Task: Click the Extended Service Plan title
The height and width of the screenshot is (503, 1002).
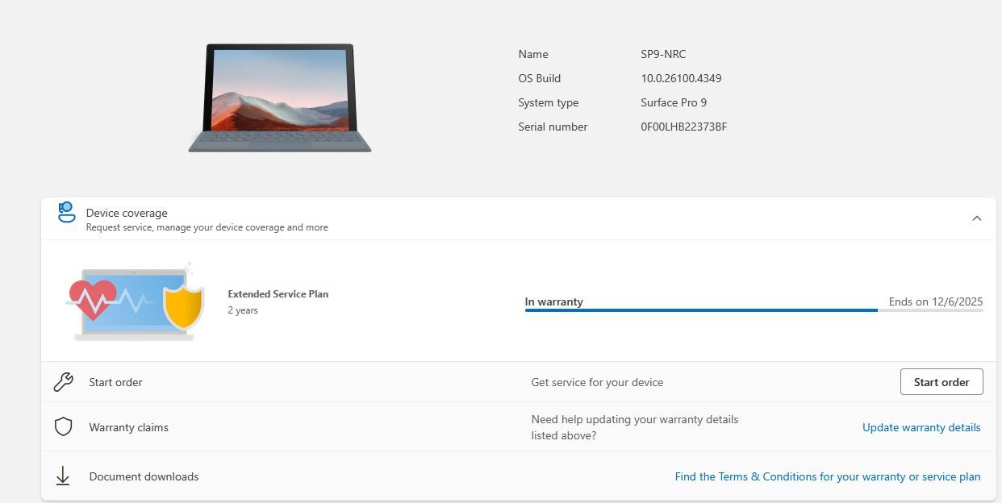Action: pyautogui.click(x=278, y=294)
